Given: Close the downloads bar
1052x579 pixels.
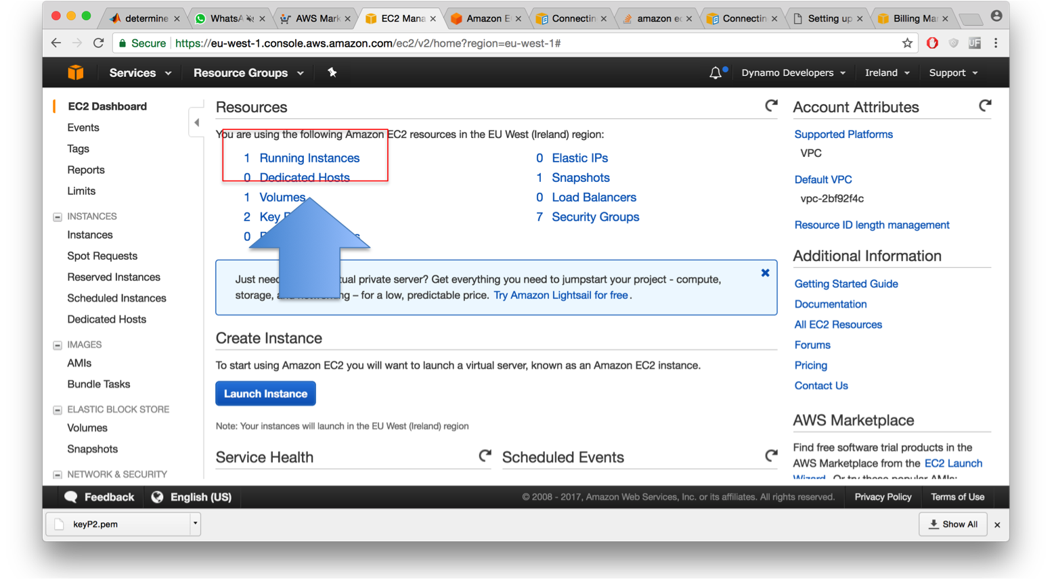Looking at the screenshot, I should [997, 525].
